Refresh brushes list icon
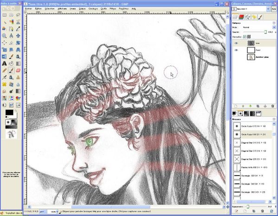278x216 pixels. pyautogui.click(x=272, y=211)
